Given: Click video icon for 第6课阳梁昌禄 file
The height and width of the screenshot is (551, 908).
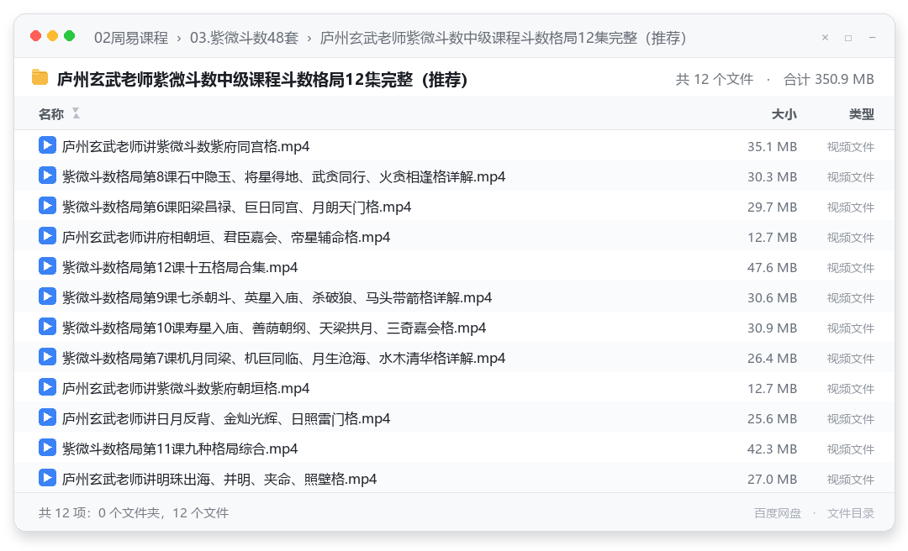Looking at the screenshot, I should (x=47, y=206).
